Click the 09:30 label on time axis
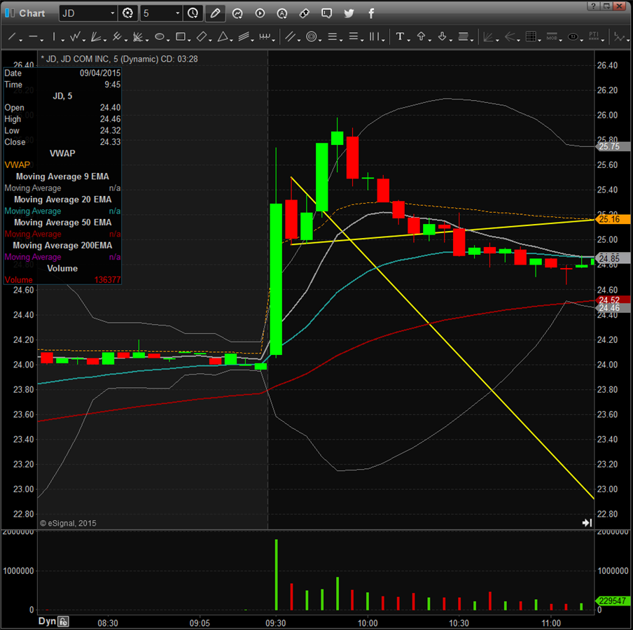This screenshot has height=630, width=633. (x=276, y=622)
